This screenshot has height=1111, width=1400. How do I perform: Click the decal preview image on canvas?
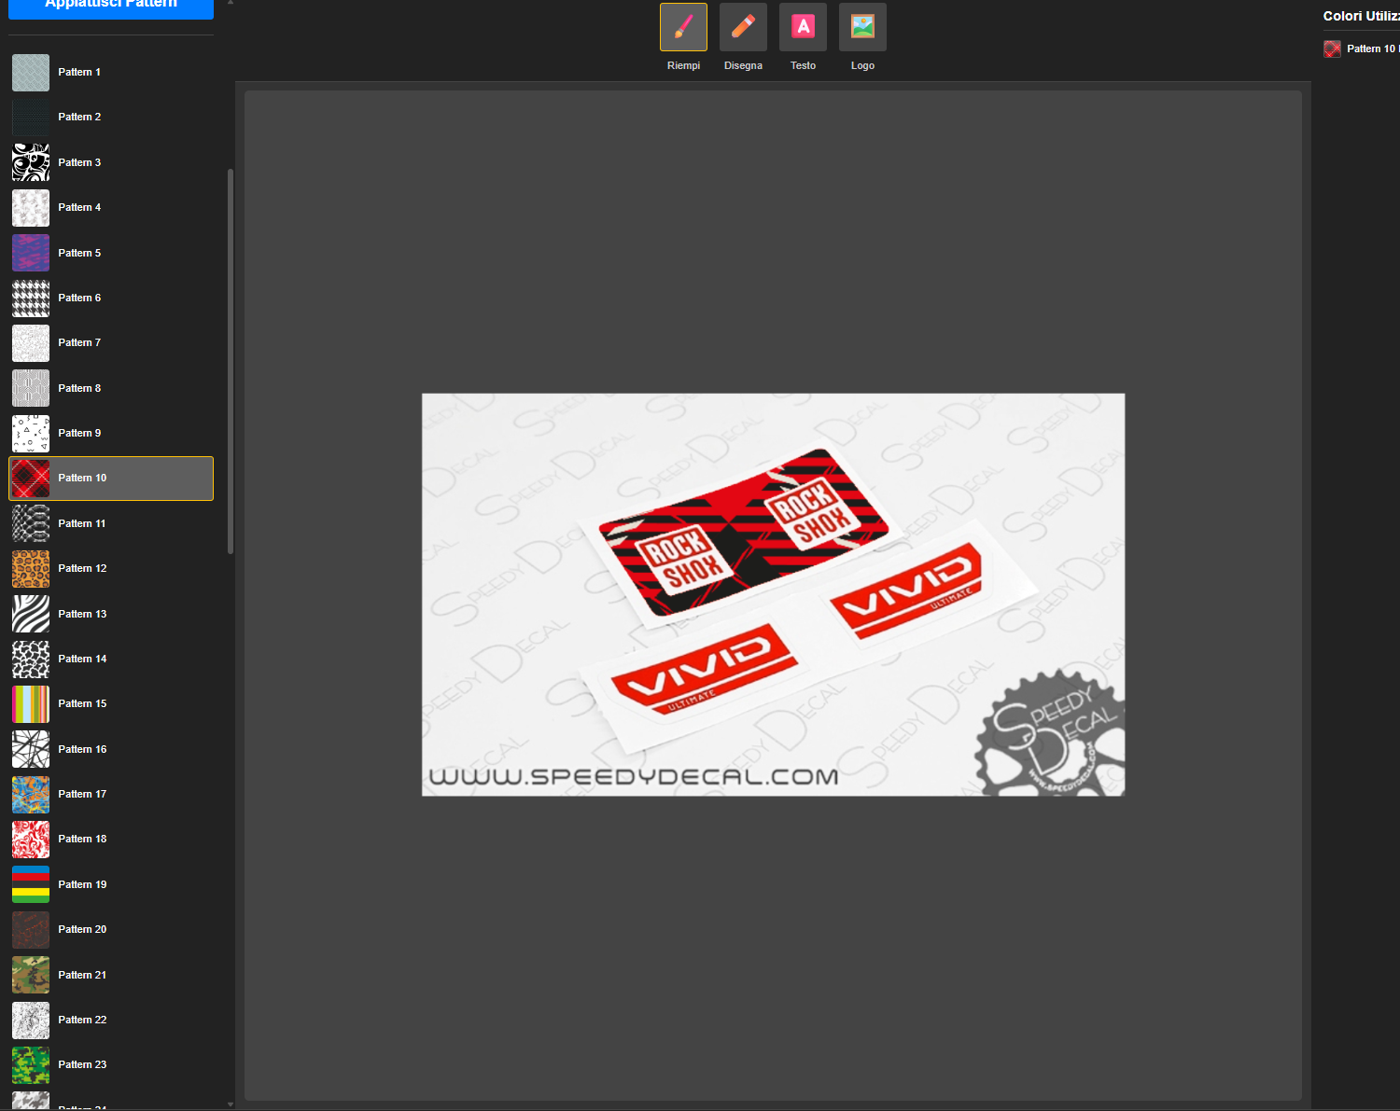click(773, 594)
